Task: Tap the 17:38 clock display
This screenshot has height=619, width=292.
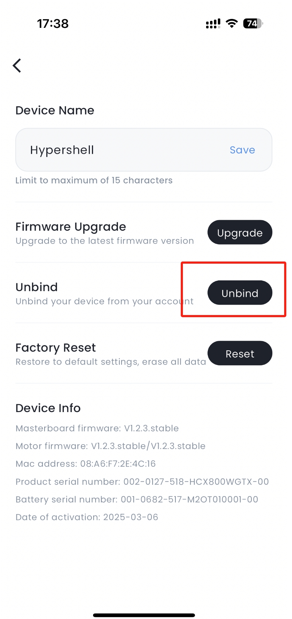Action: click(53, 24)
